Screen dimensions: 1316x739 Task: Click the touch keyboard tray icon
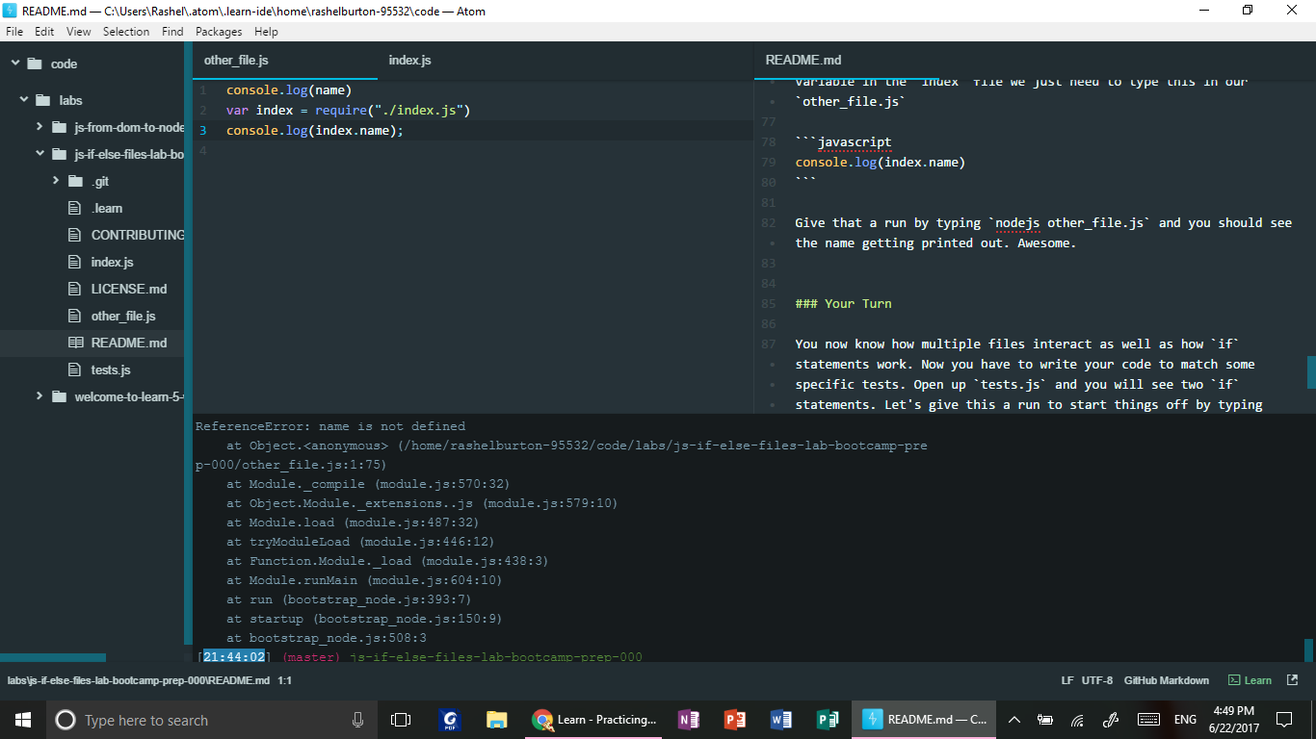pos(1148,719)
